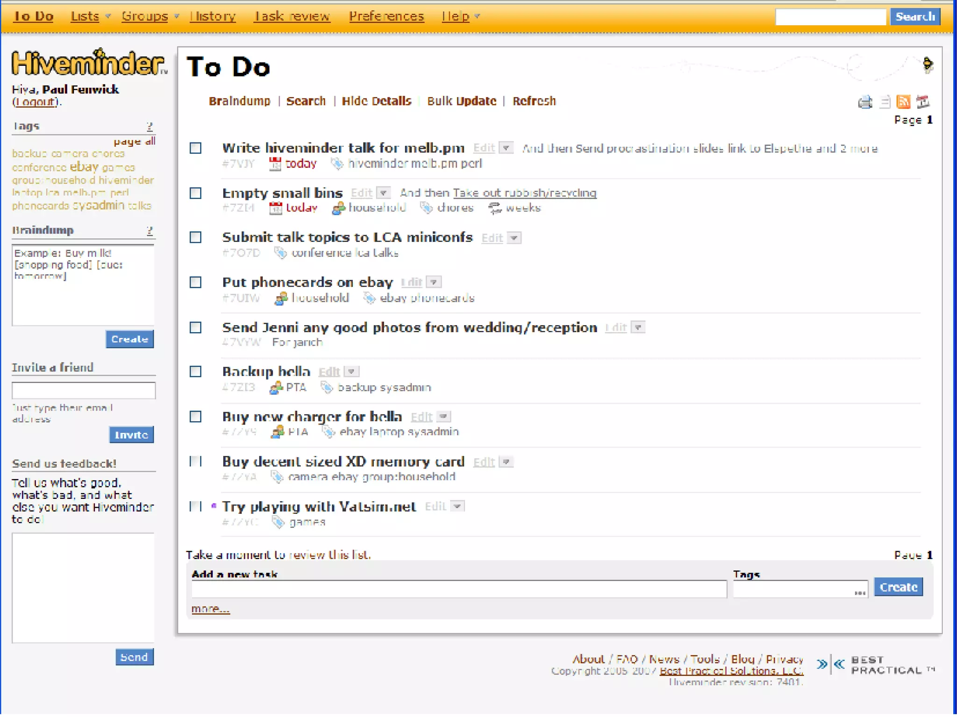Click the bee mascot icon
Screen dimensions: 957x717
(928, 64)
